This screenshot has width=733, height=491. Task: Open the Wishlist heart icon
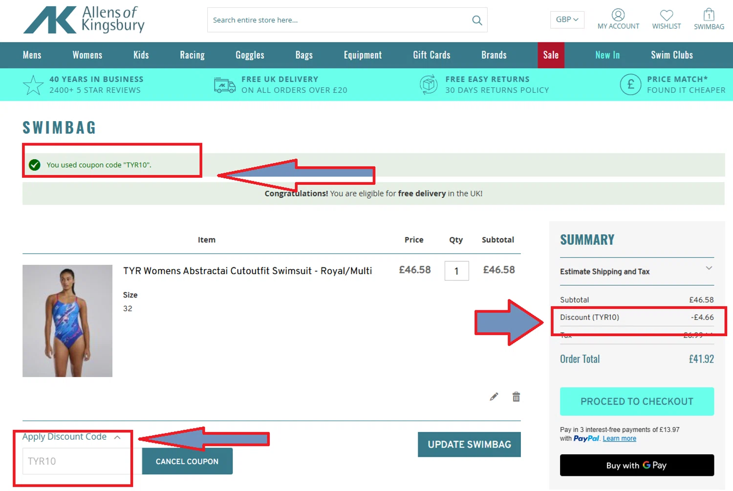(x=667, y=15)
